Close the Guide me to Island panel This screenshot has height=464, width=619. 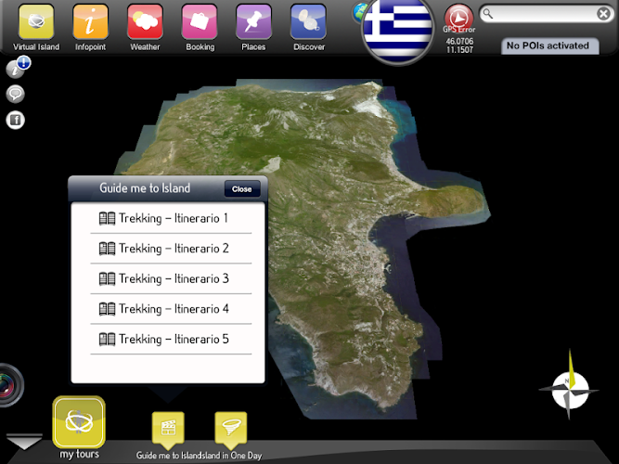click(242, 189)
